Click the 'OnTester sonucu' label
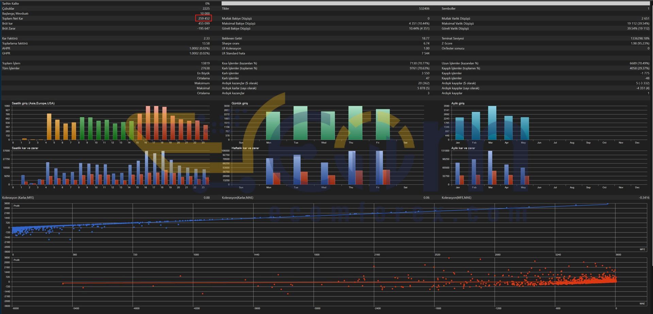 click(x=453, y=48)
